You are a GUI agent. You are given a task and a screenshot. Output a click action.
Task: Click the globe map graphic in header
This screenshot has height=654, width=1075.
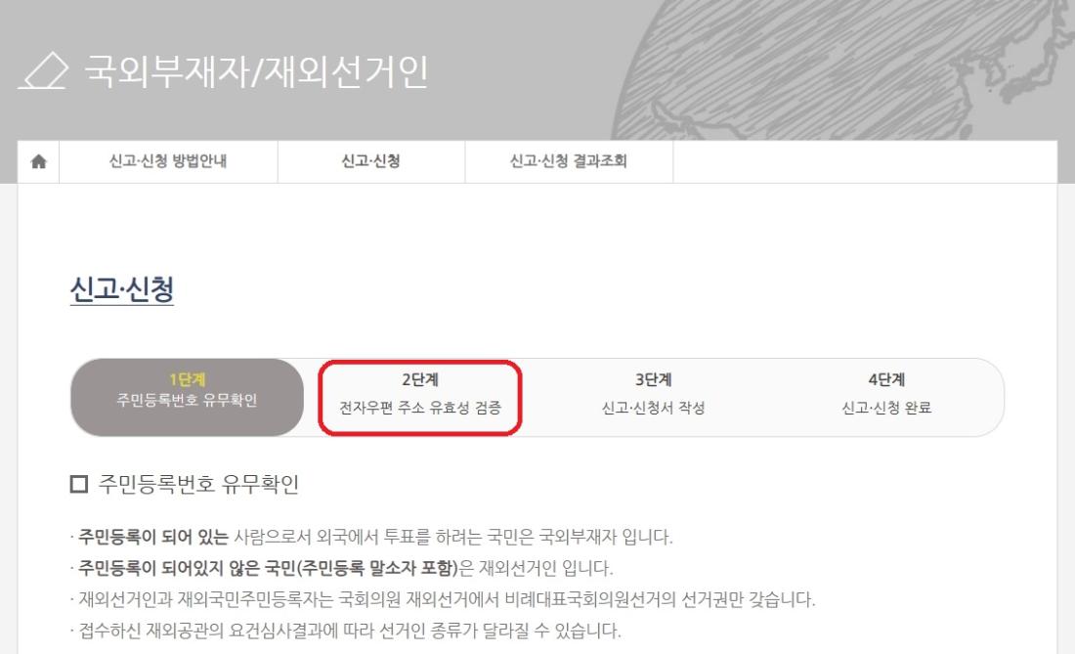tap(841, 70)
